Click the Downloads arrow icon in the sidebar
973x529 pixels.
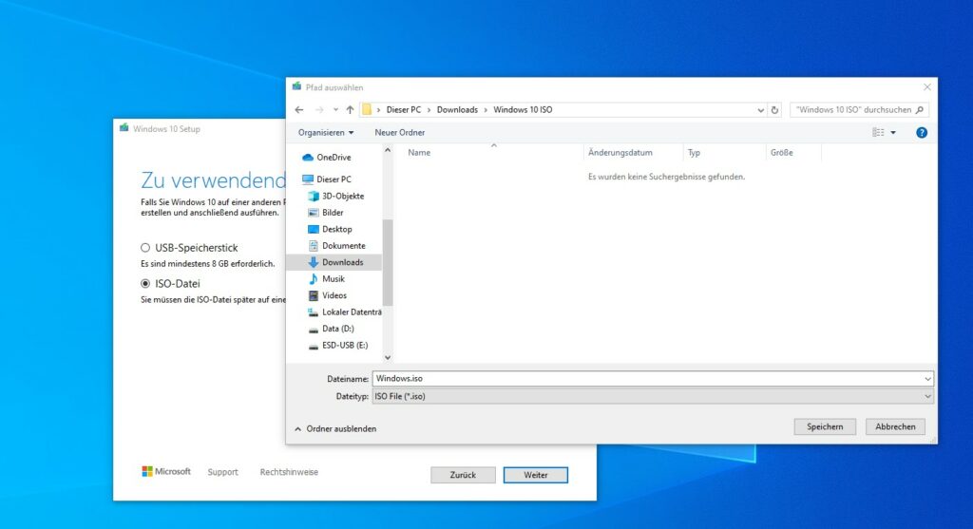314,262
